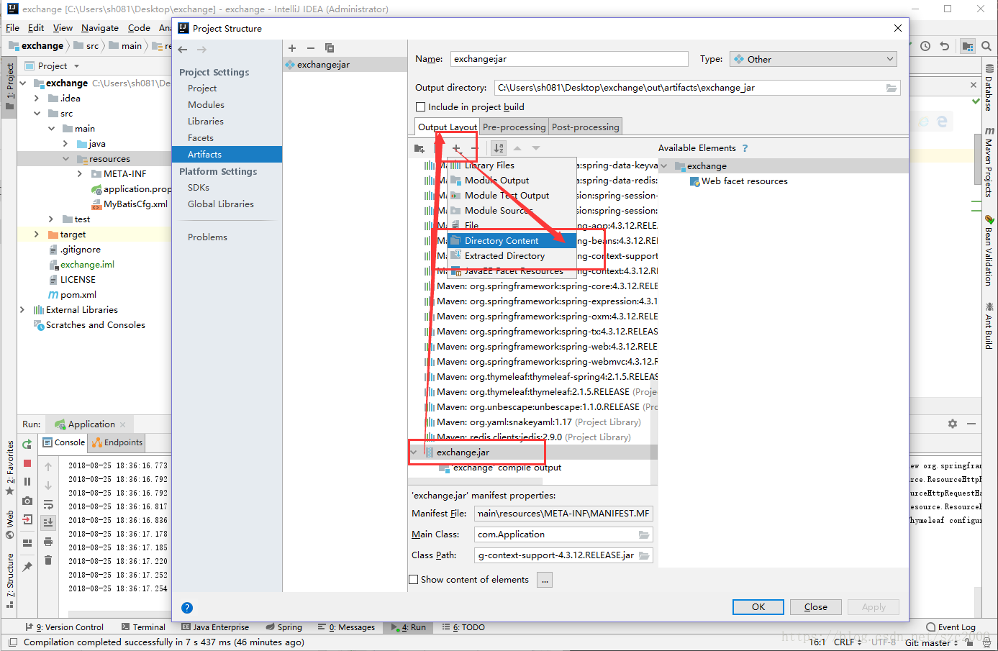998x651 pixels.
Task: Browse for Class Path entries
Action: point(645,555)
